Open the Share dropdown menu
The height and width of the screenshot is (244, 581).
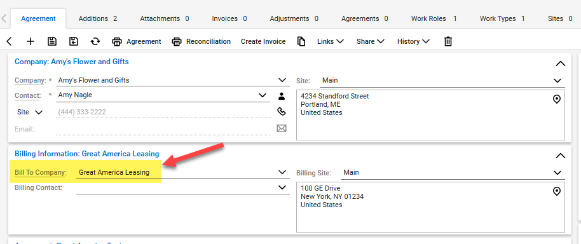click(370, 41)
